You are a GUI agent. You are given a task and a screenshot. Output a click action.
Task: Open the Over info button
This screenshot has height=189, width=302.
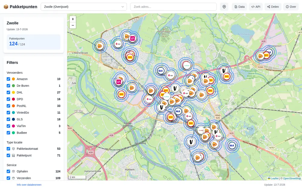pos(291,7)
